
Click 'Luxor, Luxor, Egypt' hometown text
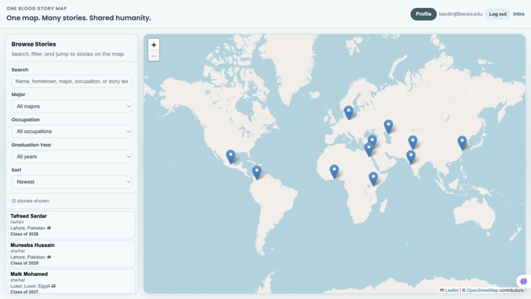click(30, 286)
